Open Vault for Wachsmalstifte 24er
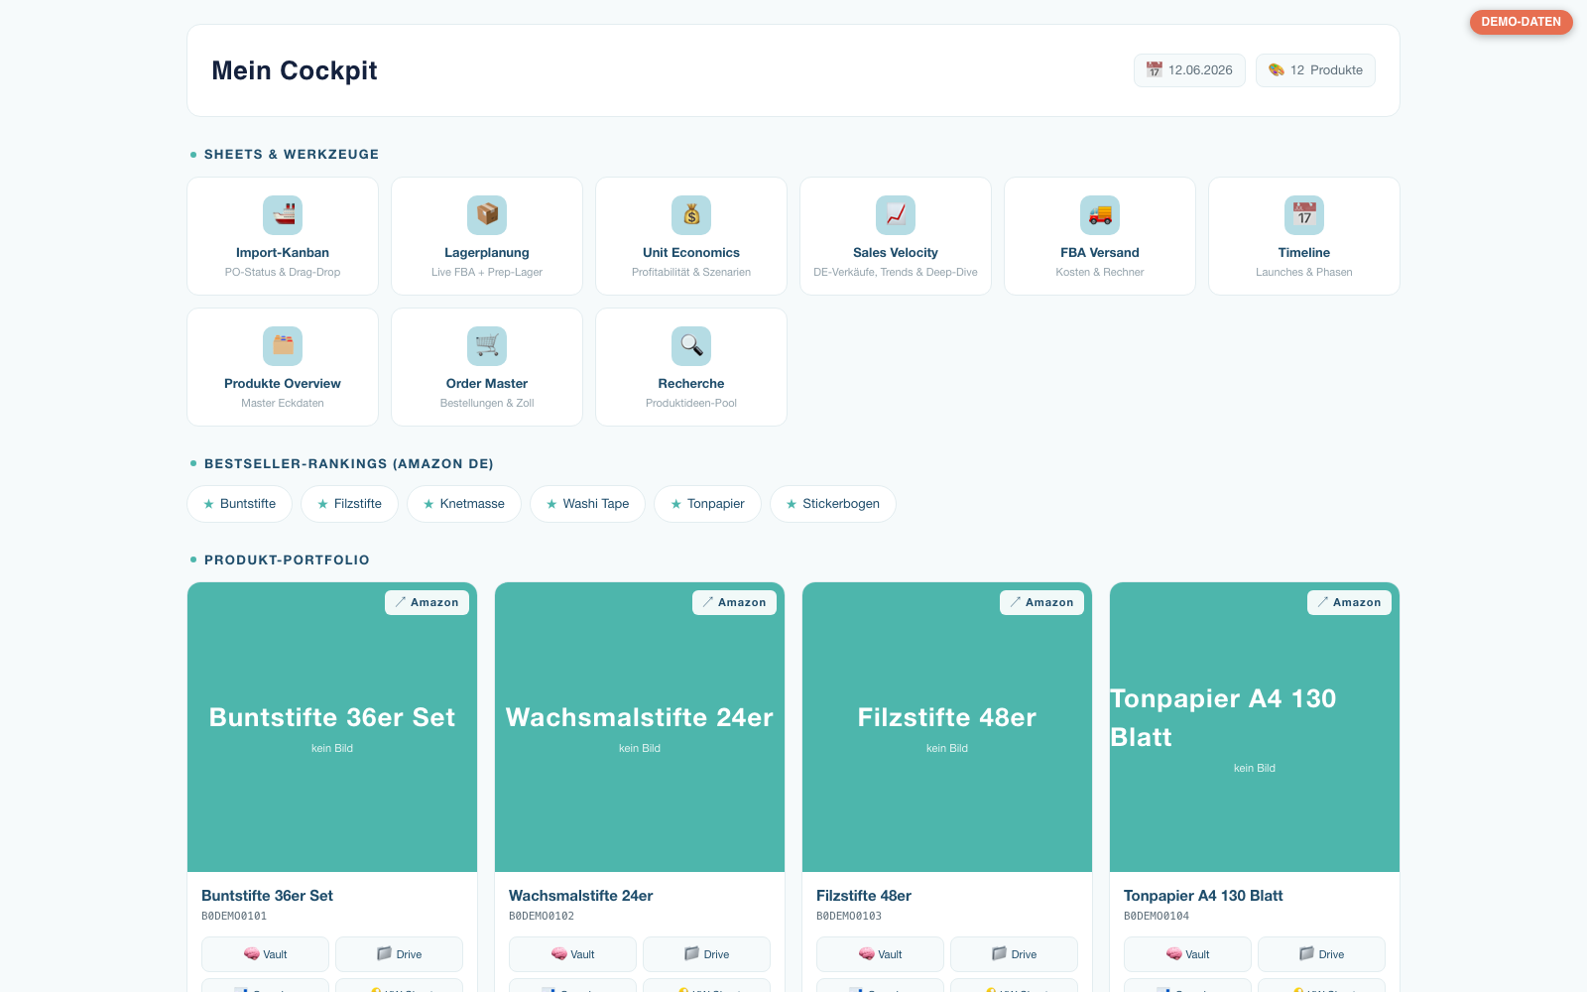1587x992 pixels. 572,954
